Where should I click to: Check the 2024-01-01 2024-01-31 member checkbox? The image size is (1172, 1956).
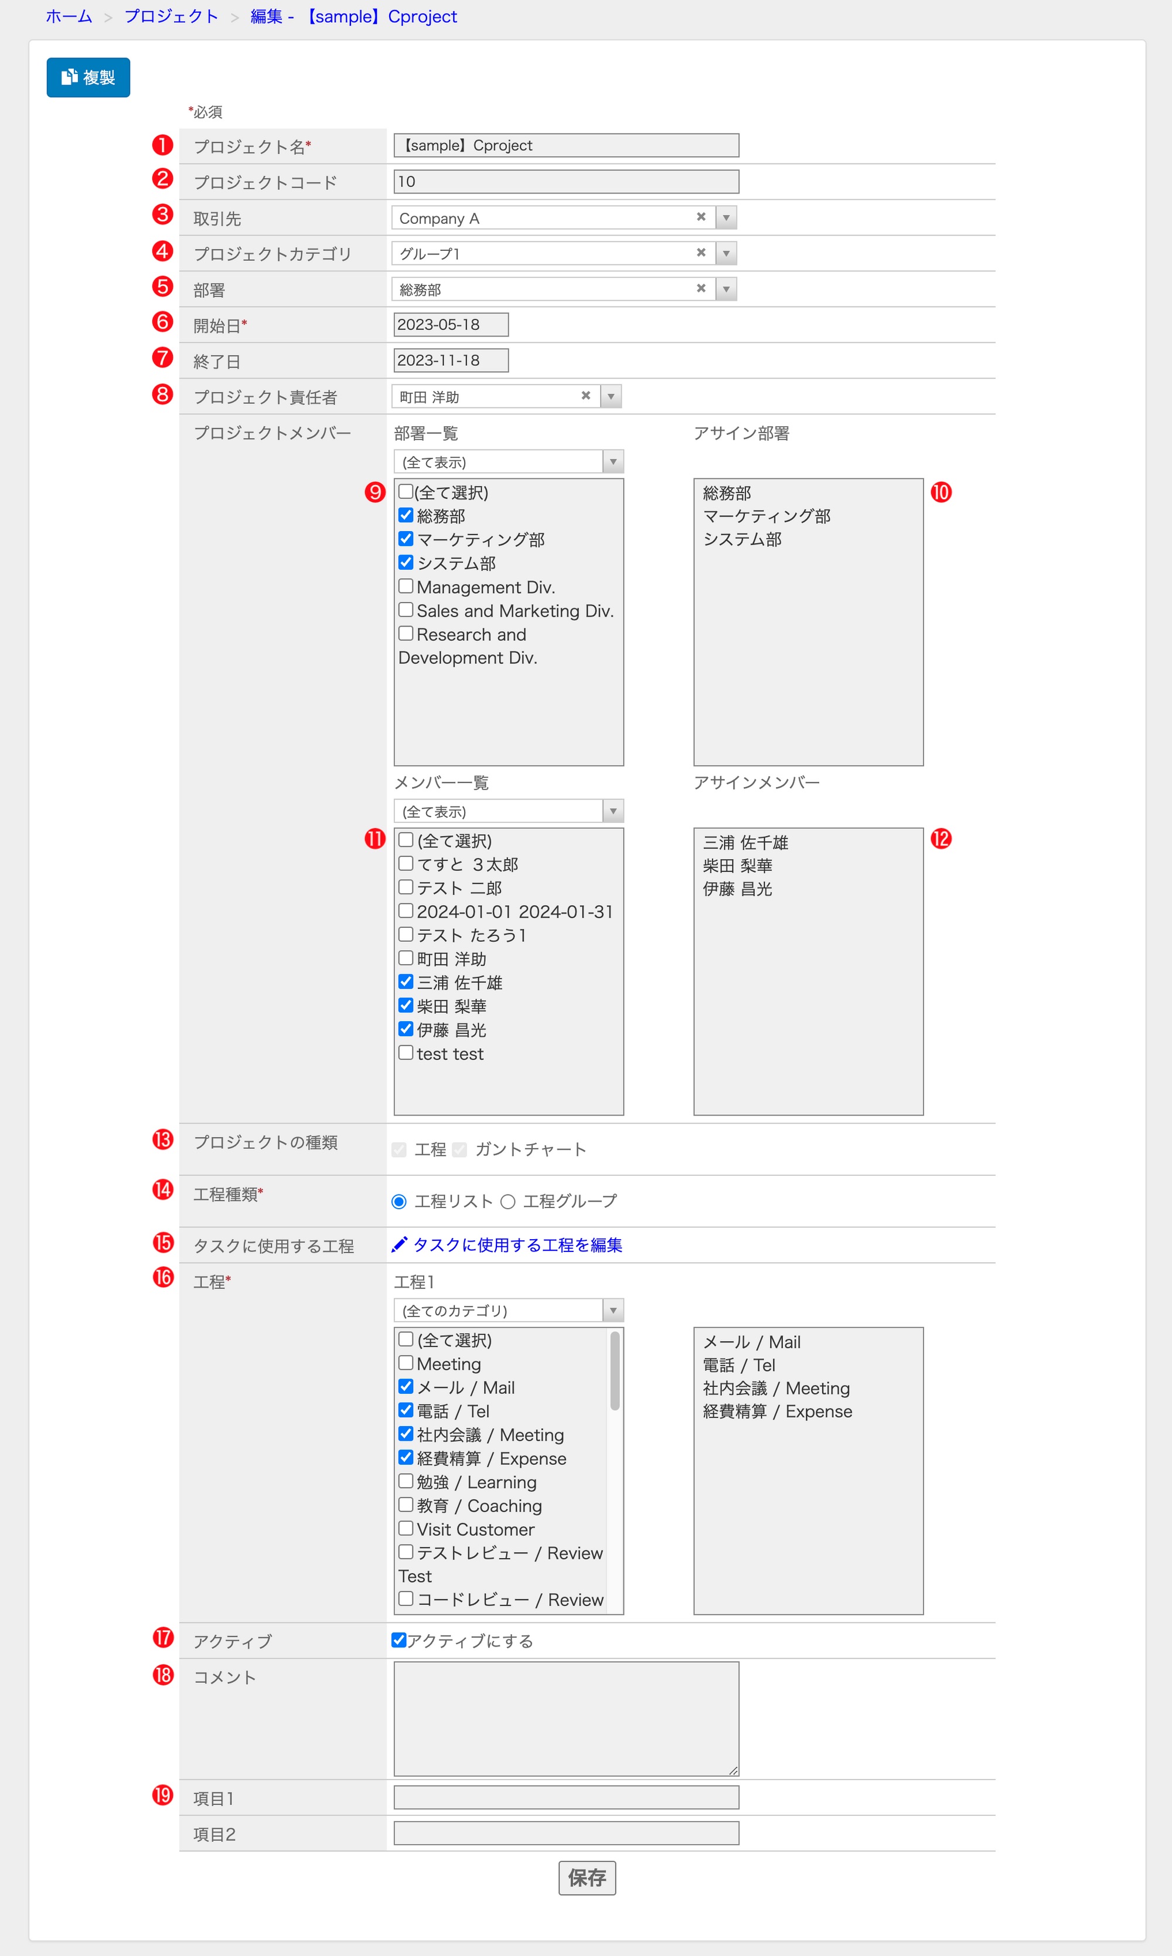point(406,911)
